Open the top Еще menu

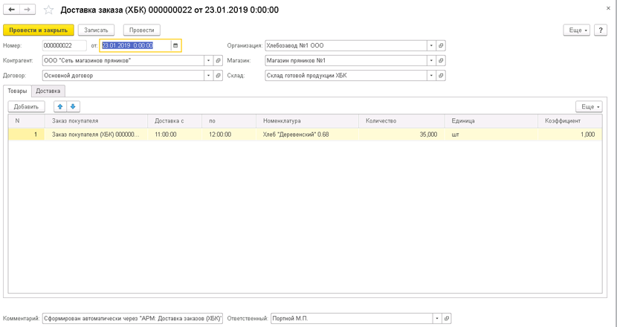click(577, 30)
